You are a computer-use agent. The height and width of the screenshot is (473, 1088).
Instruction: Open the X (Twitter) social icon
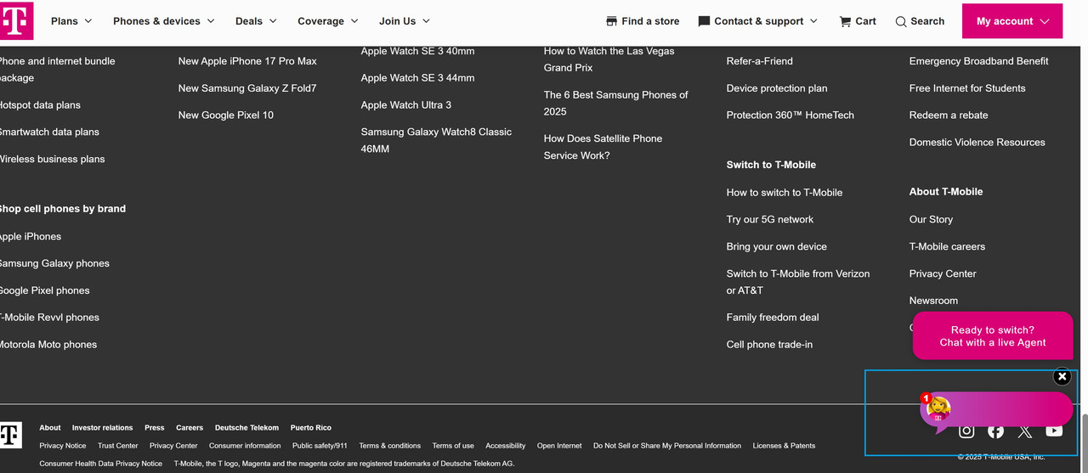click(1024, 431)
